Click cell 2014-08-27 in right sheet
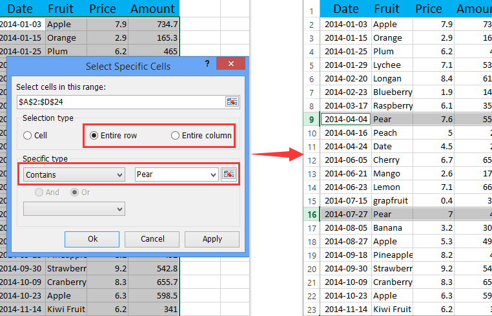Screen dimensions: 492x316 click(346, 242)
